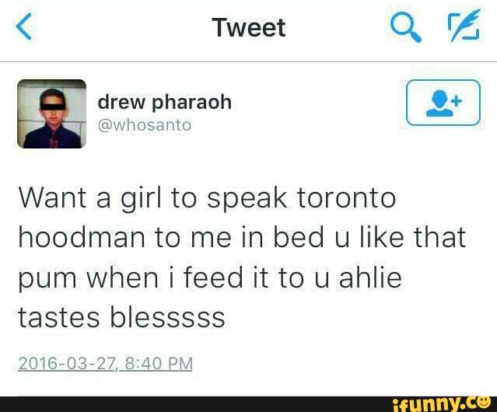Click the tweet timestamp 2016-03-27, 8:40 PM

click(x=105, y=363)
